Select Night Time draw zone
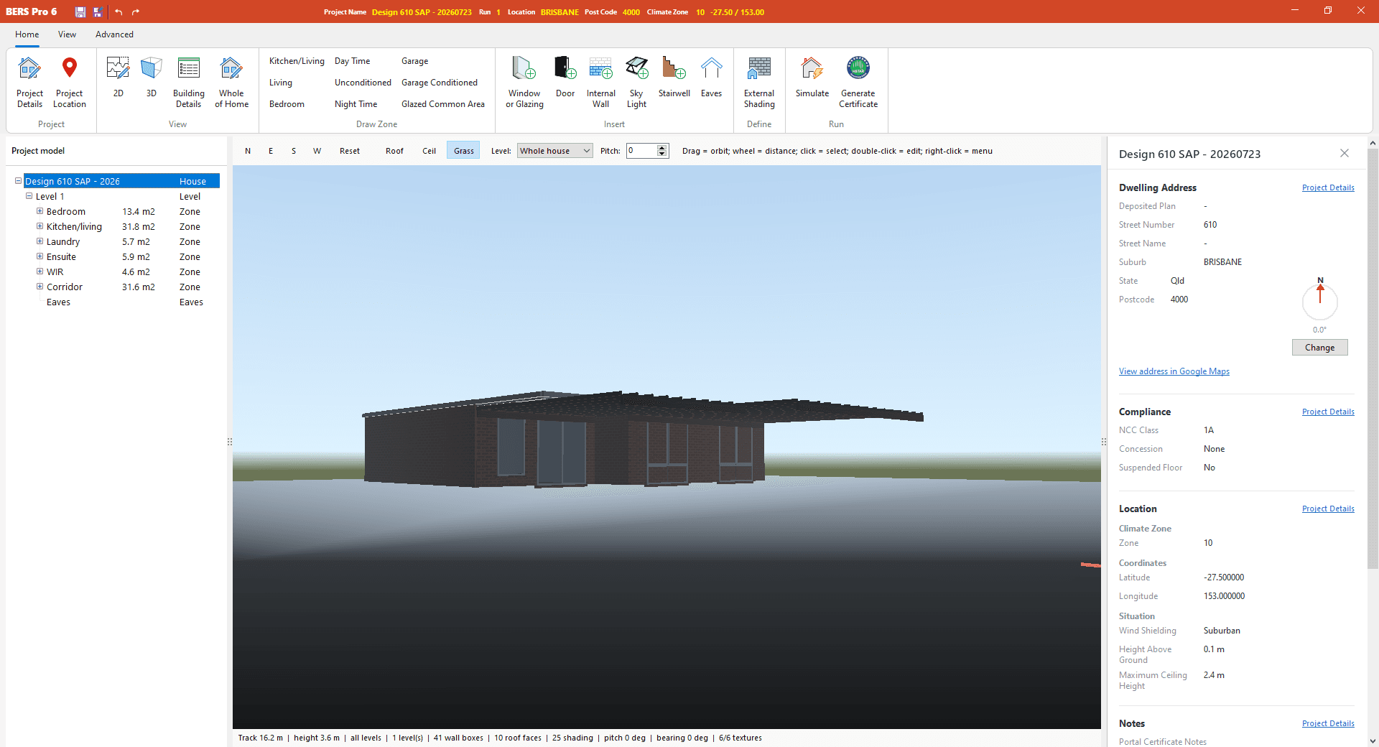Image resolution: width=1379 pixels, height=747 pixels. 356,104
